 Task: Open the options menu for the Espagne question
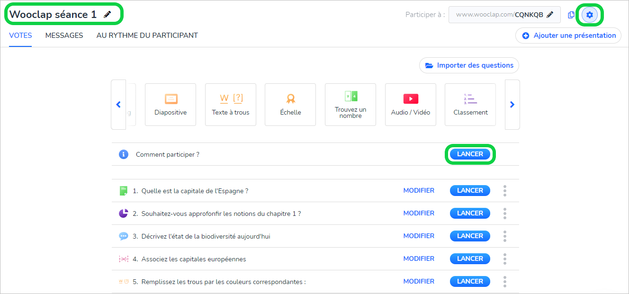(505, 191)
